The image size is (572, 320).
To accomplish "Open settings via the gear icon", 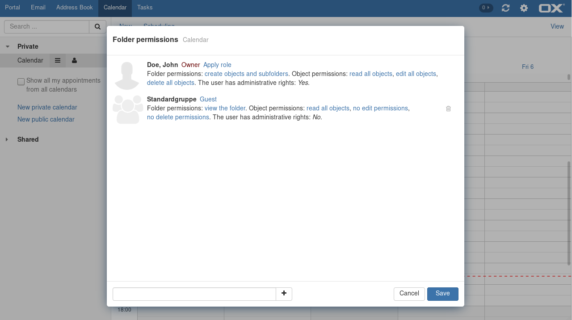I will (524, 8).
